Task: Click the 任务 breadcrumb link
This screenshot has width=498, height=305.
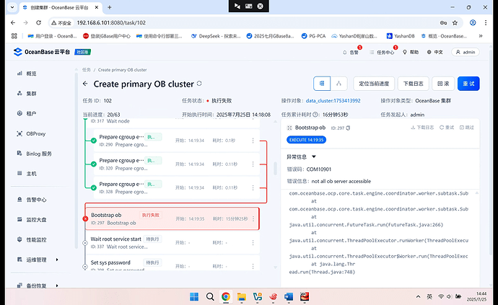Action: pos(87,70)
